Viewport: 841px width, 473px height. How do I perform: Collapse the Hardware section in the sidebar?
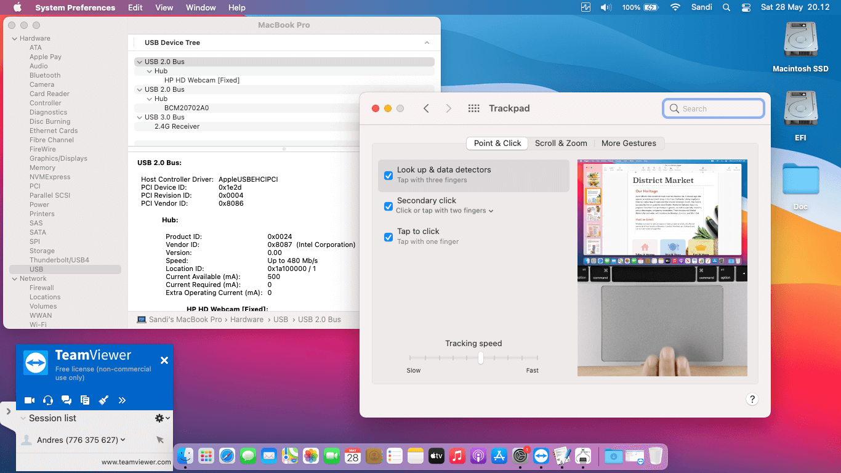coord(14,38)
